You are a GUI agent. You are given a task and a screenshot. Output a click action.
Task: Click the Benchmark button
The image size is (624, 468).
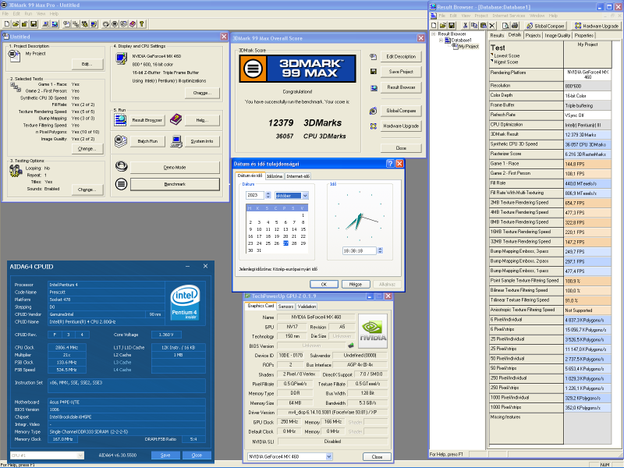coord(175,184)
